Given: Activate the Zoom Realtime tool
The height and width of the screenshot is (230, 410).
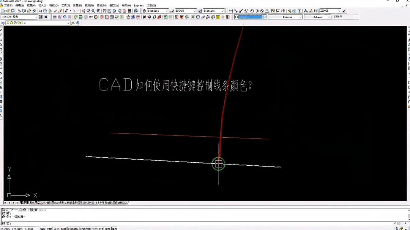Looking at the screenshot, I should [x=88, y=11].
